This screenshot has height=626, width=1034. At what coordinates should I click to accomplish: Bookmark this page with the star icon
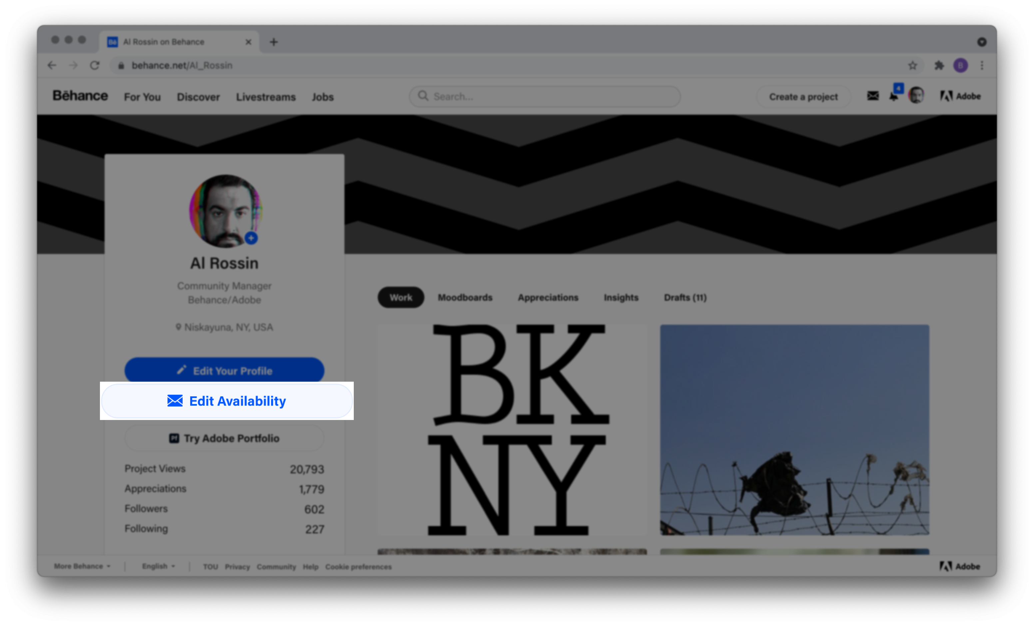tap(912, 65)
